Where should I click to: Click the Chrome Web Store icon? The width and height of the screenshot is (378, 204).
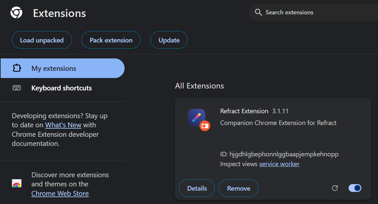coord(17,183)
